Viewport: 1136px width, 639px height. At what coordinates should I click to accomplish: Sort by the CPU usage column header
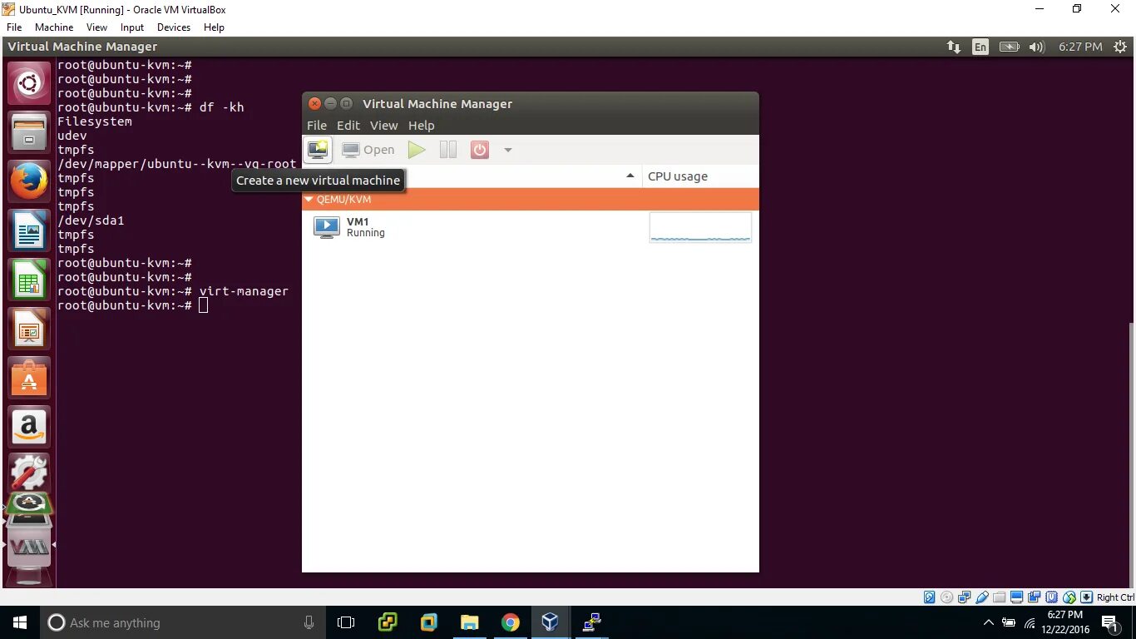pos(700,176)
